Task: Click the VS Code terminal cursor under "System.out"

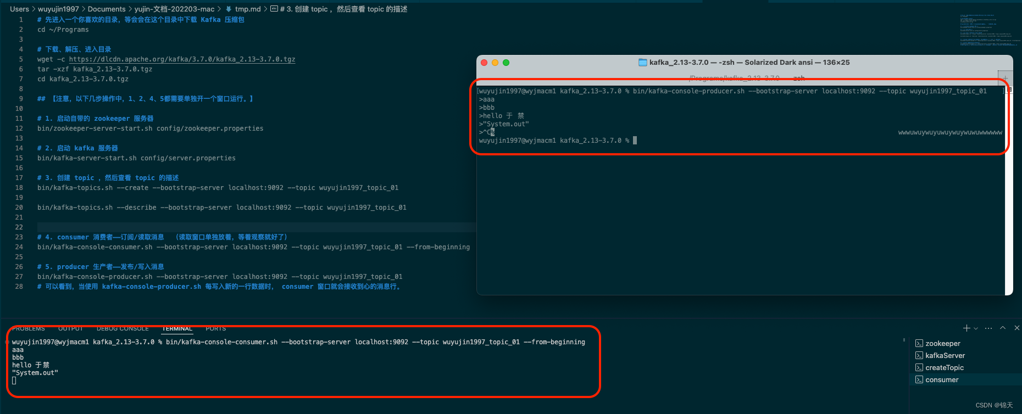Action: click(14, 381)
